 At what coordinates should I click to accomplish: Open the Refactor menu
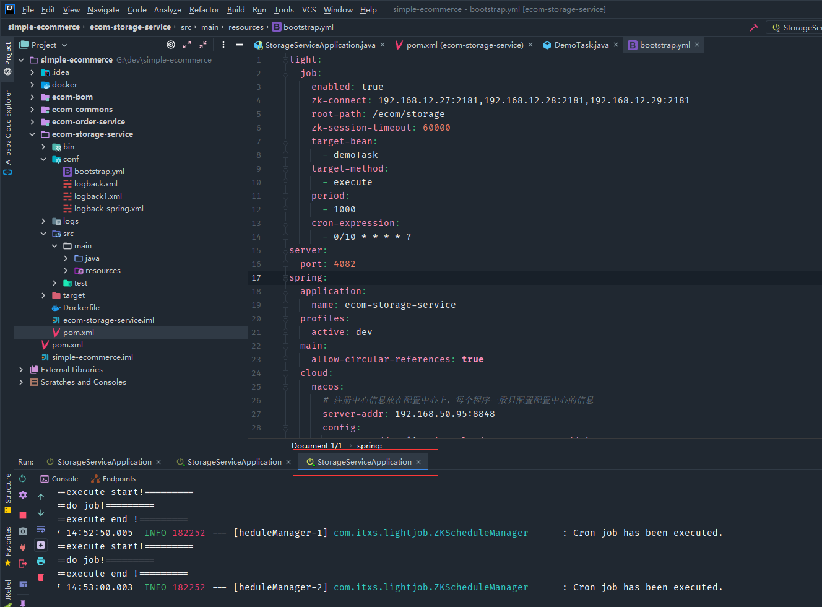(x=204, y=9)
